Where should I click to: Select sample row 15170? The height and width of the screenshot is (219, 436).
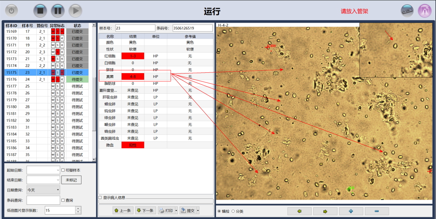(47, 38)
